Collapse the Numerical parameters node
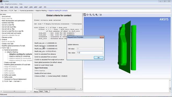The height and width of the screenshot is (97, 172). click(3, 50)
